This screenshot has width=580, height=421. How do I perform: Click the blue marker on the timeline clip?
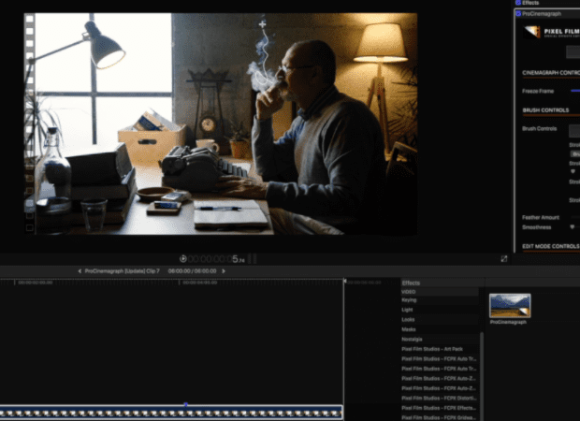[x=185, y=404]
